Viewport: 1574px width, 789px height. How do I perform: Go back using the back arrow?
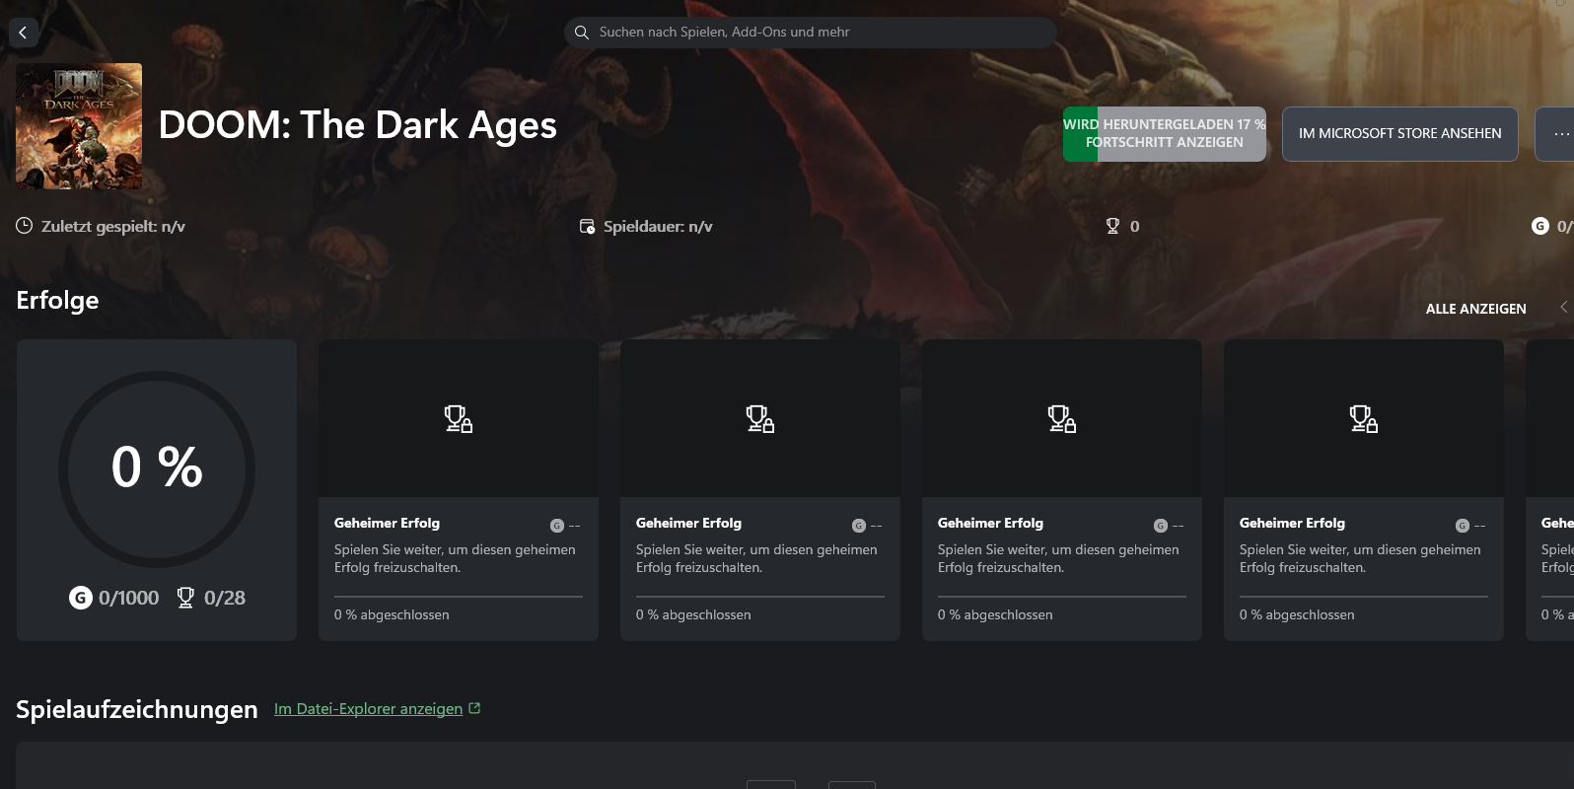pyautogui.click(x=24, y=33)
